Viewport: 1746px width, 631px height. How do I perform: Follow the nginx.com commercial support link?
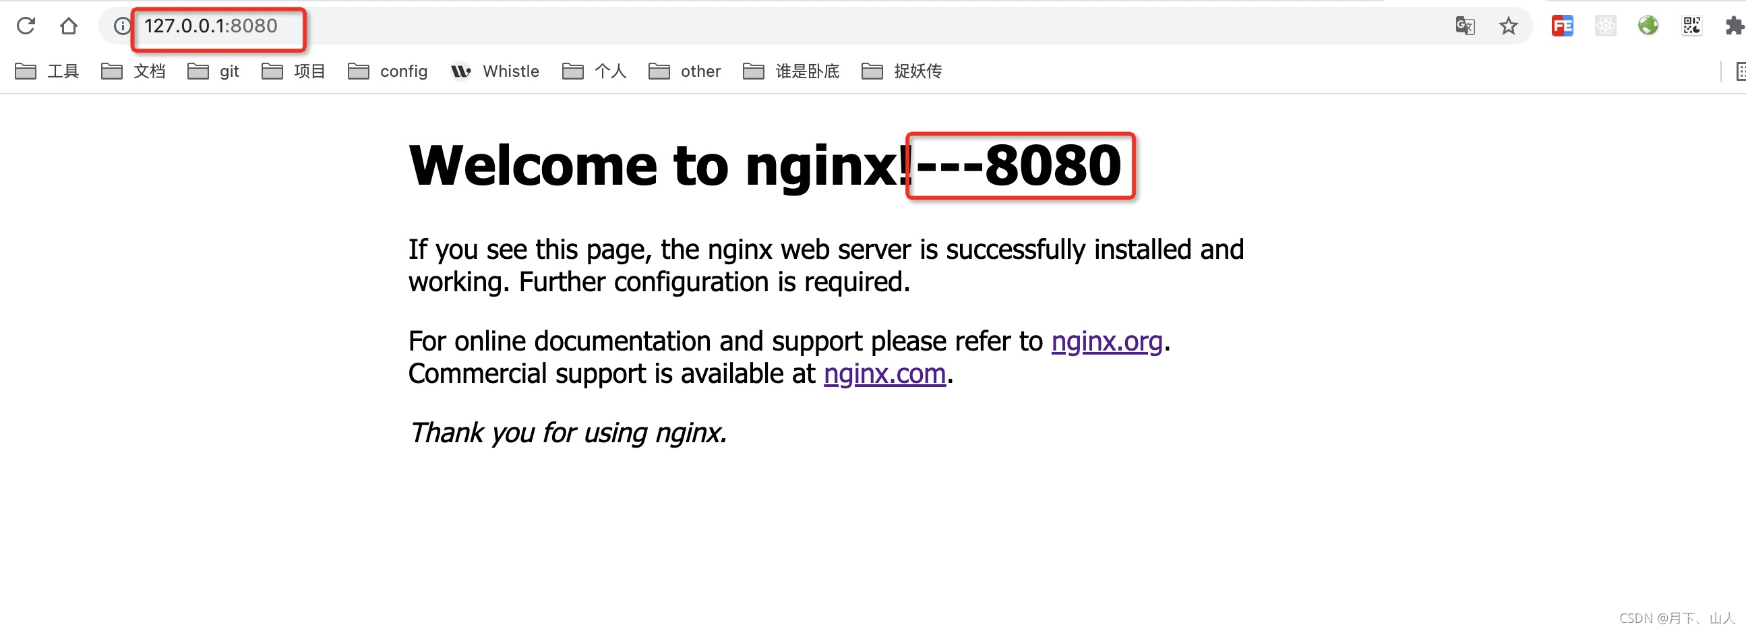(x=884, y=374)
